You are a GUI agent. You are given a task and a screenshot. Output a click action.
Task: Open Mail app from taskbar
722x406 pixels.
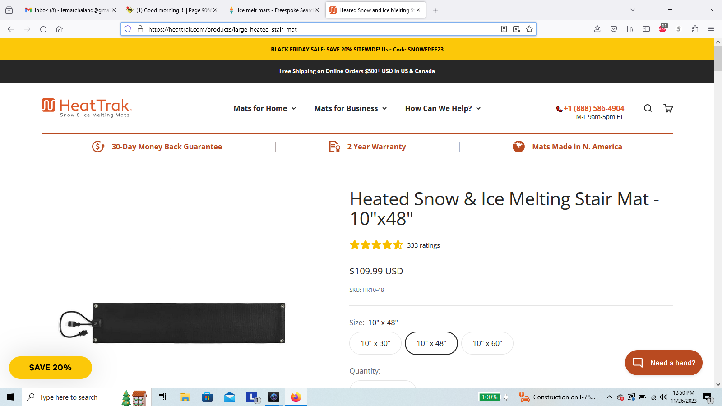[230, 397]
